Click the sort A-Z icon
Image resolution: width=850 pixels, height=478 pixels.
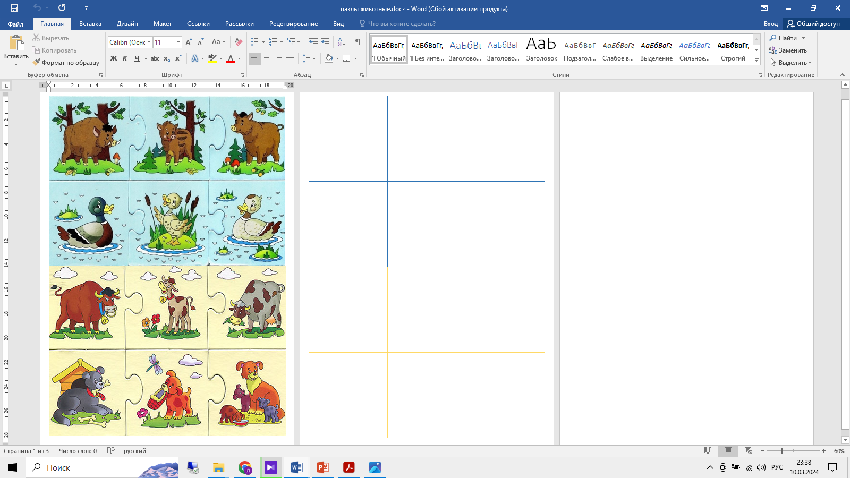click(x=342, y=42)
